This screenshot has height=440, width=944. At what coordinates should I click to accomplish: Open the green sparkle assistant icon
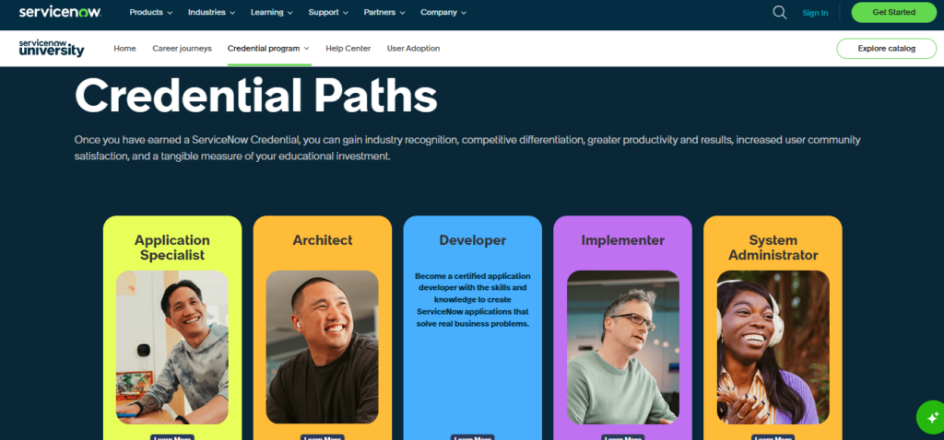coord(932,417)
